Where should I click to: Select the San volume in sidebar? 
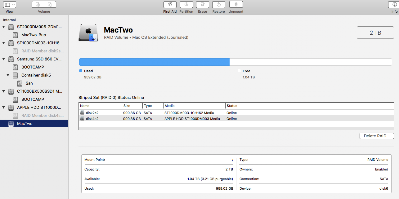[29, 83]
